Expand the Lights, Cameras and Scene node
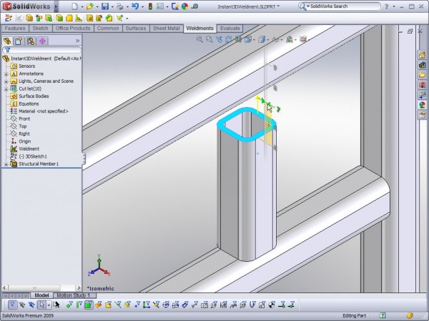Image resolution: width=429 pixels, height=321 pixels. tap(6, 81)
